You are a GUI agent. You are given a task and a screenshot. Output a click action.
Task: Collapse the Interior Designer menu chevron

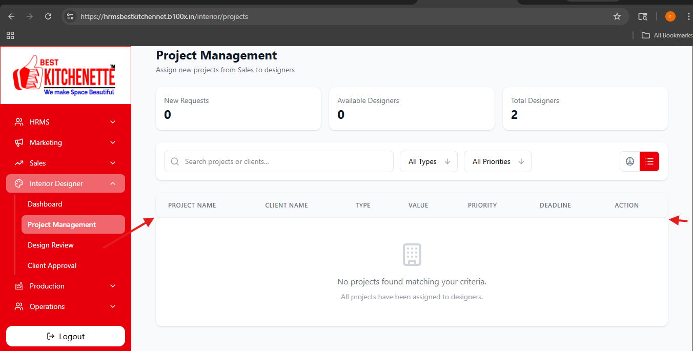click(113, 183)
